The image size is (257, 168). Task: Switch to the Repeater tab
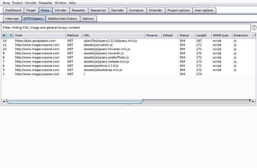pos(78,10)
